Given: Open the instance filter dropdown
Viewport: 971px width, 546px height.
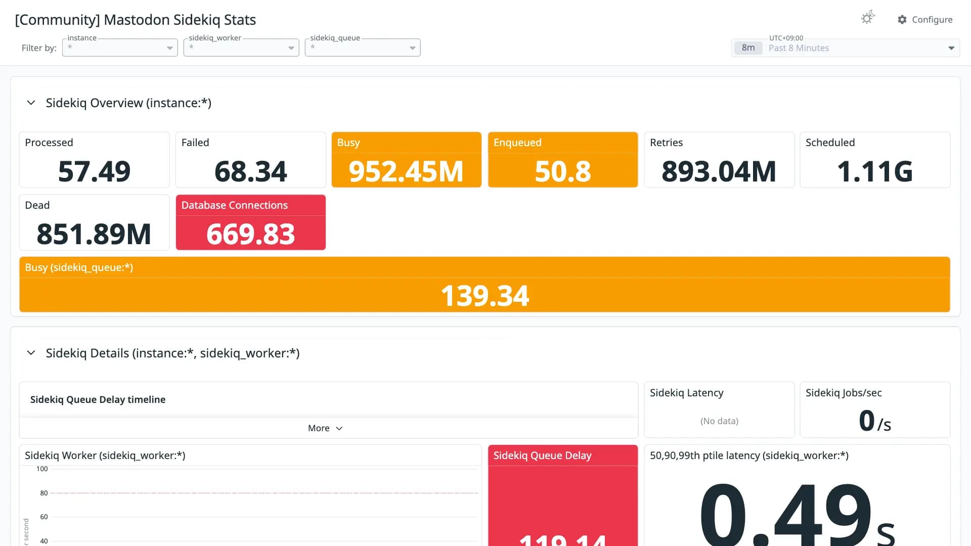Looking at the screenshot, I should (120, 48).
